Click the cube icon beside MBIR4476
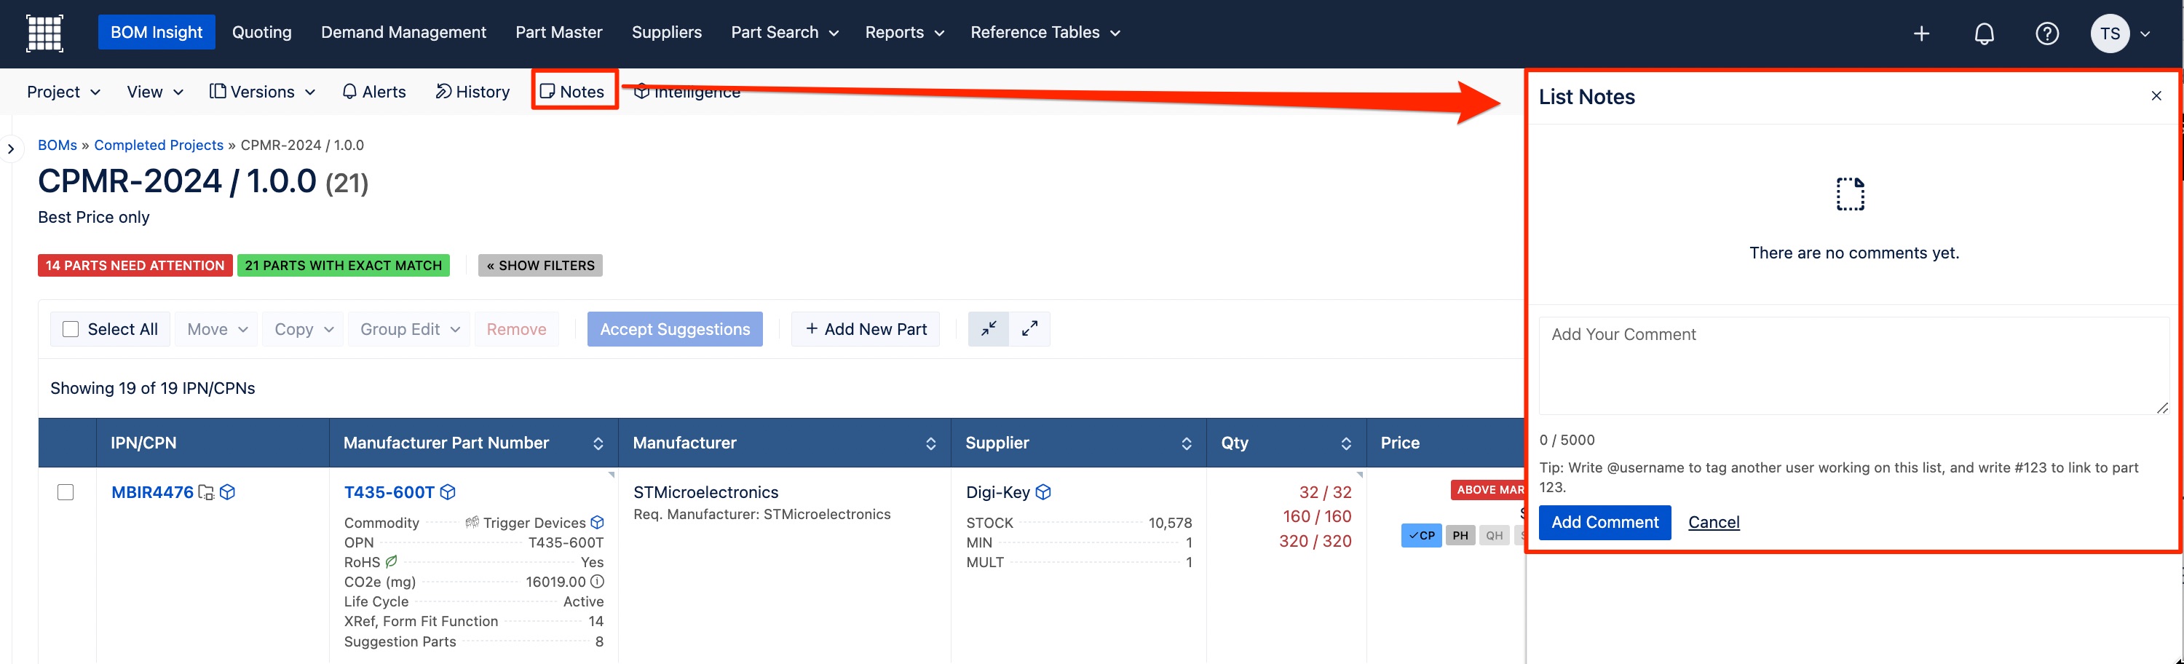The height and width of the screenshot is (664, 2184). pos(227,492)
